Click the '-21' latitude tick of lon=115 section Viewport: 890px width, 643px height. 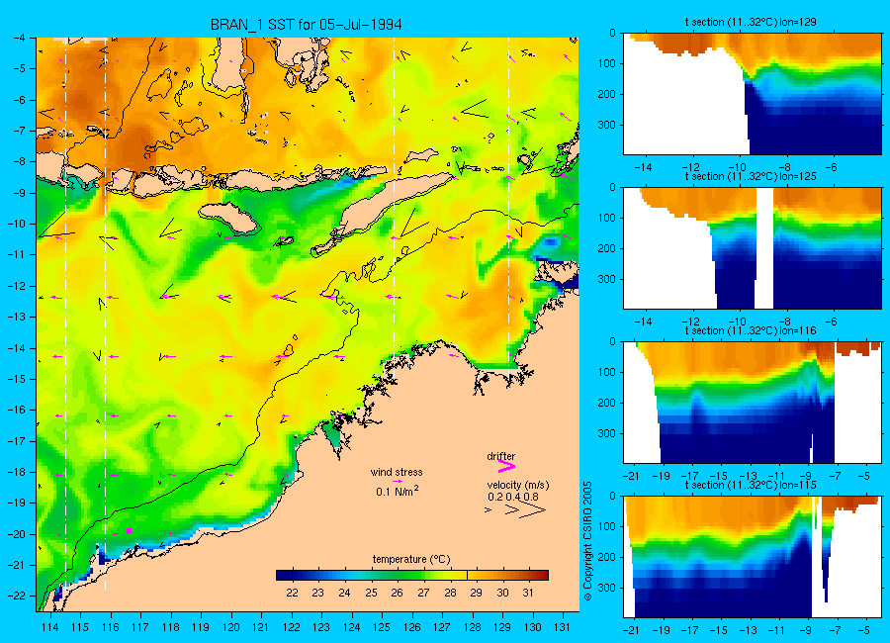631,630
